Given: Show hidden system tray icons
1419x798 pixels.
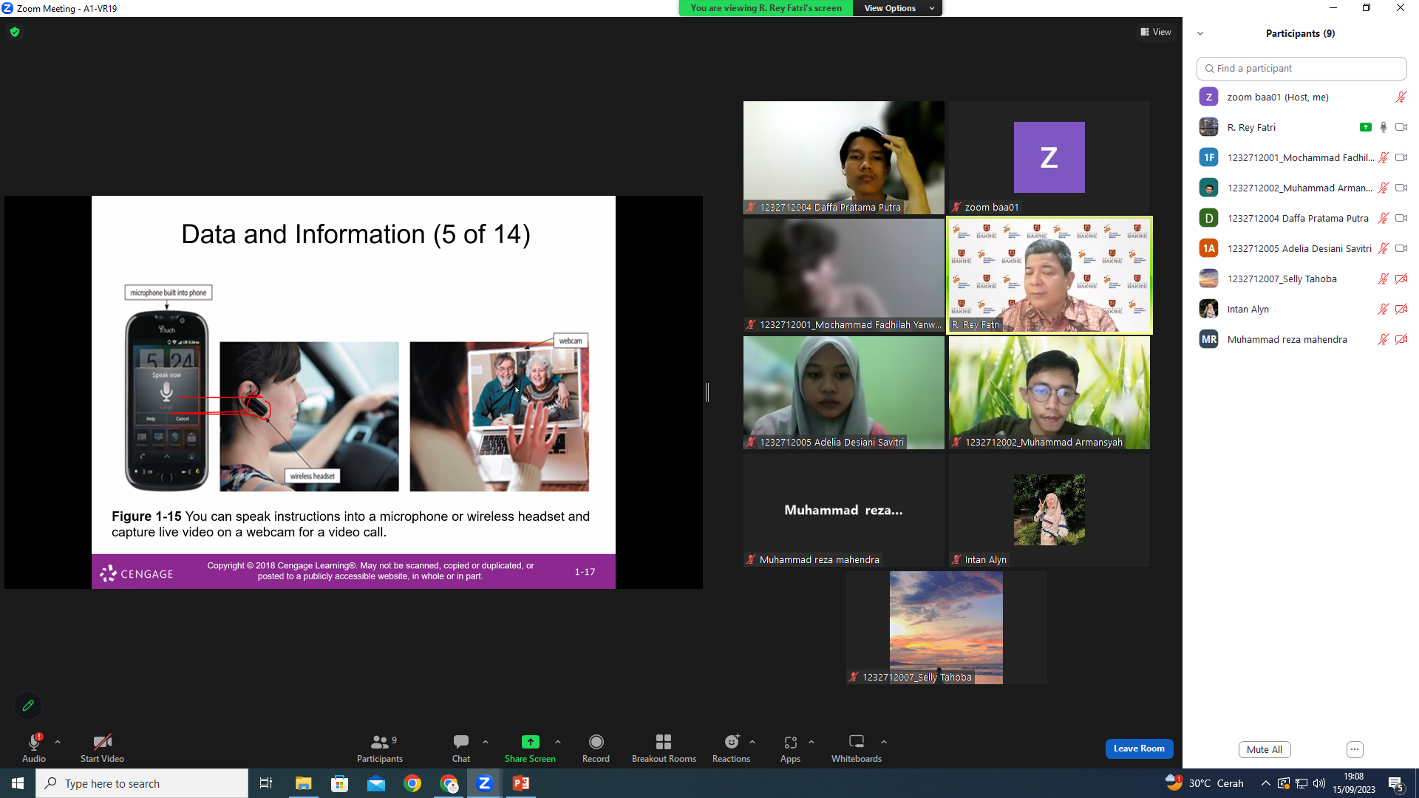Looking at the screenshot, I should [x=1265, y=783].
